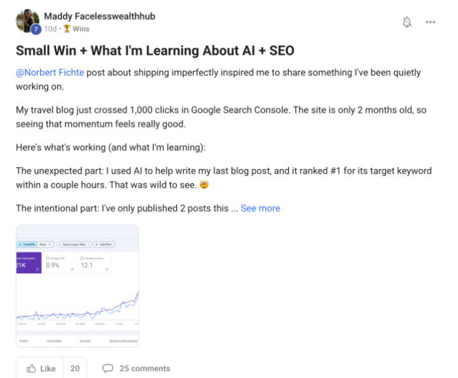Screen dimensions: 458x378
Task: Click the level 7 badge on the avatar
Action: (36, 29)
